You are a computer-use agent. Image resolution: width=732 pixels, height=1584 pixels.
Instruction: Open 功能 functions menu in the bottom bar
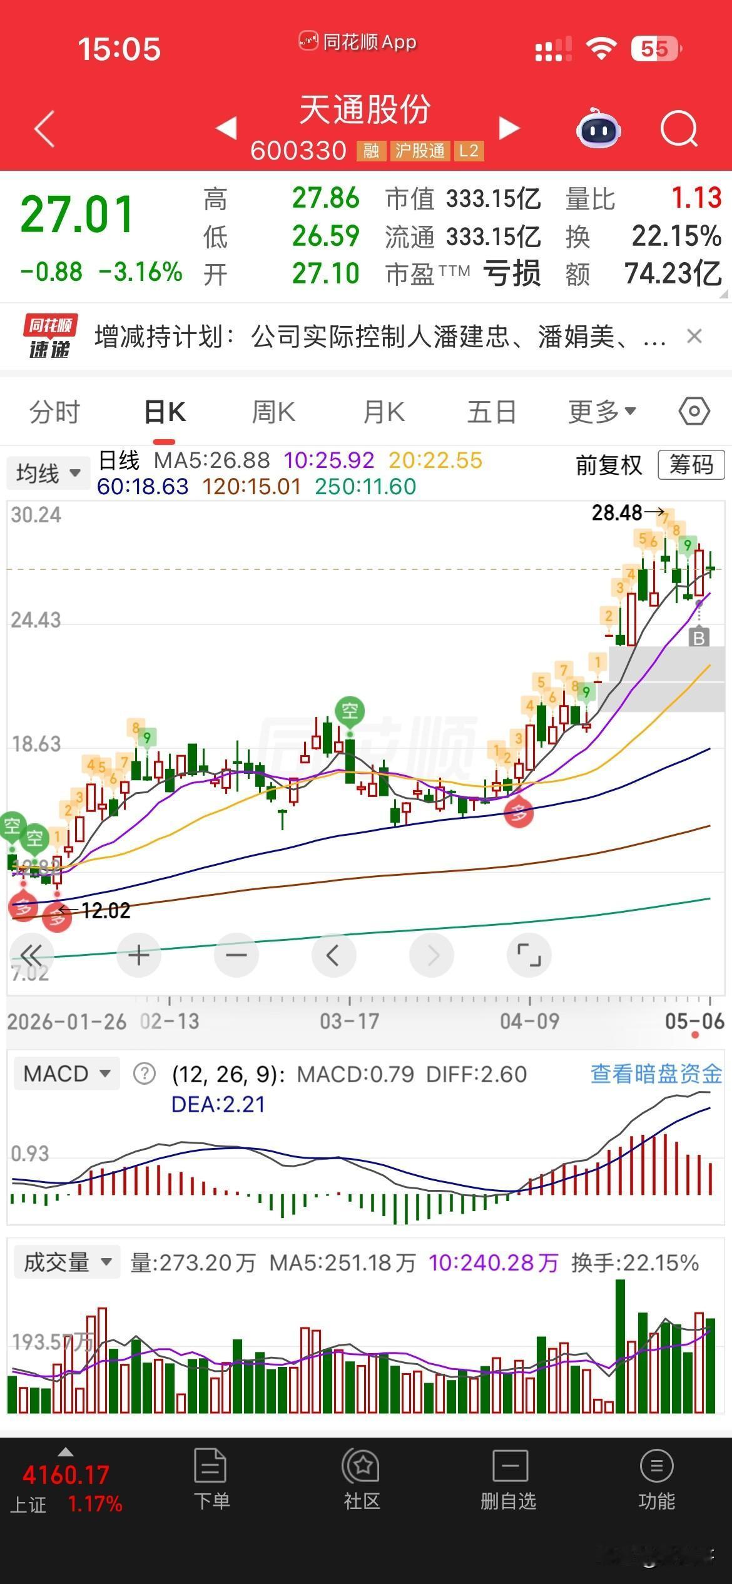point(657,1481)
